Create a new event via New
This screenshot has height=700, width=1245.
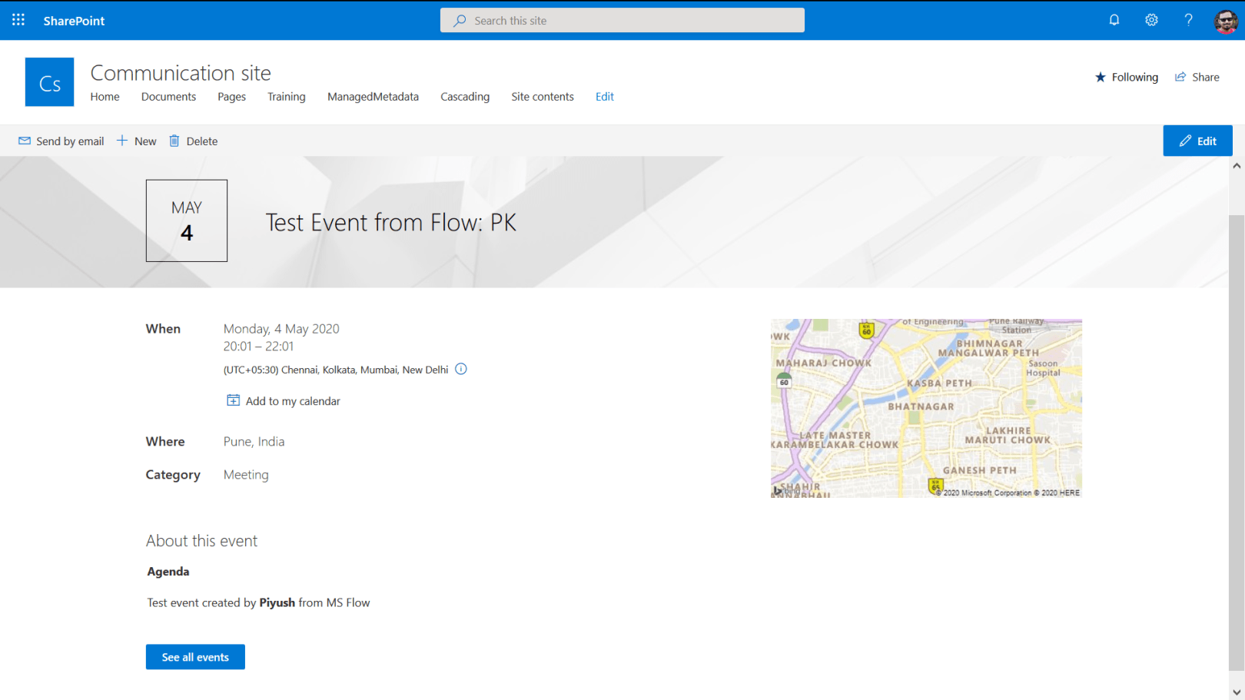click(x=136, y=141)
